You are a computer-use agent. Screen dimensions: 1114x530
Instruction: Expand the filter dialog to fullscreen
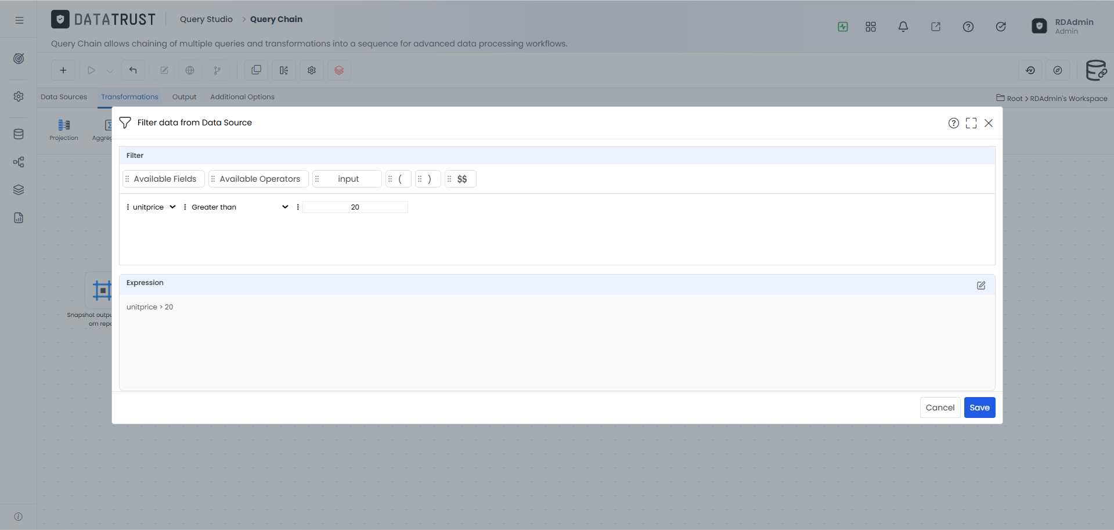tap(971, 123)
